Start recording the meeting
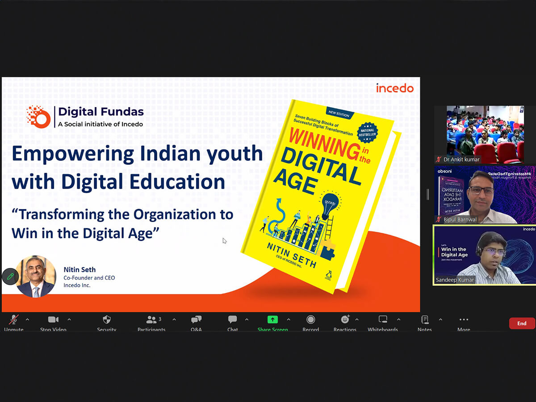This screenshot has width=536, height=402. click(310, 320)
